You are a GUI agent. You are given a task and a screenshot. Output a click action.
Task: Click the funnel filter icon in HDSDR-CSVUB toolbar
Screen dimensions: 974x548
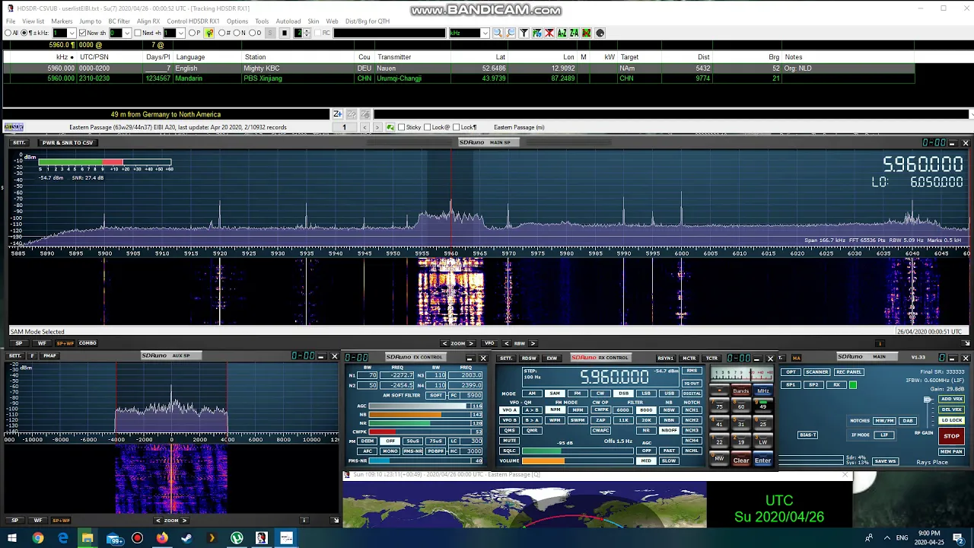click(524, 33)
